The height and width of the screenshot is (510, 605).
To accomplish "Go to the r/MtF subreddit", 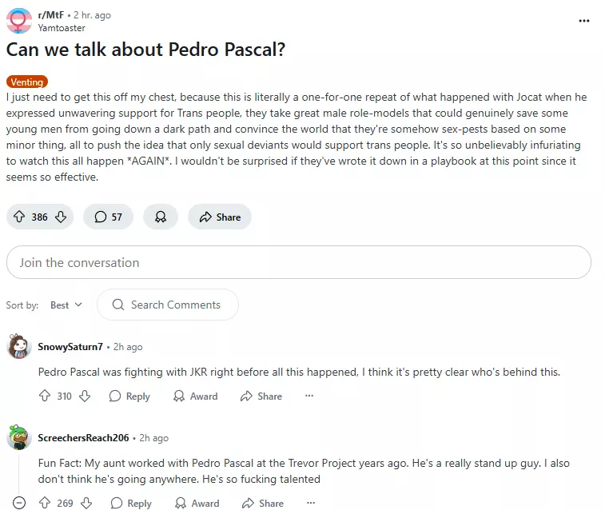I will click(x=51, y=15).
